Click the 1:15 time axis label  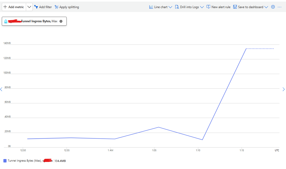[x=242, y=150]
